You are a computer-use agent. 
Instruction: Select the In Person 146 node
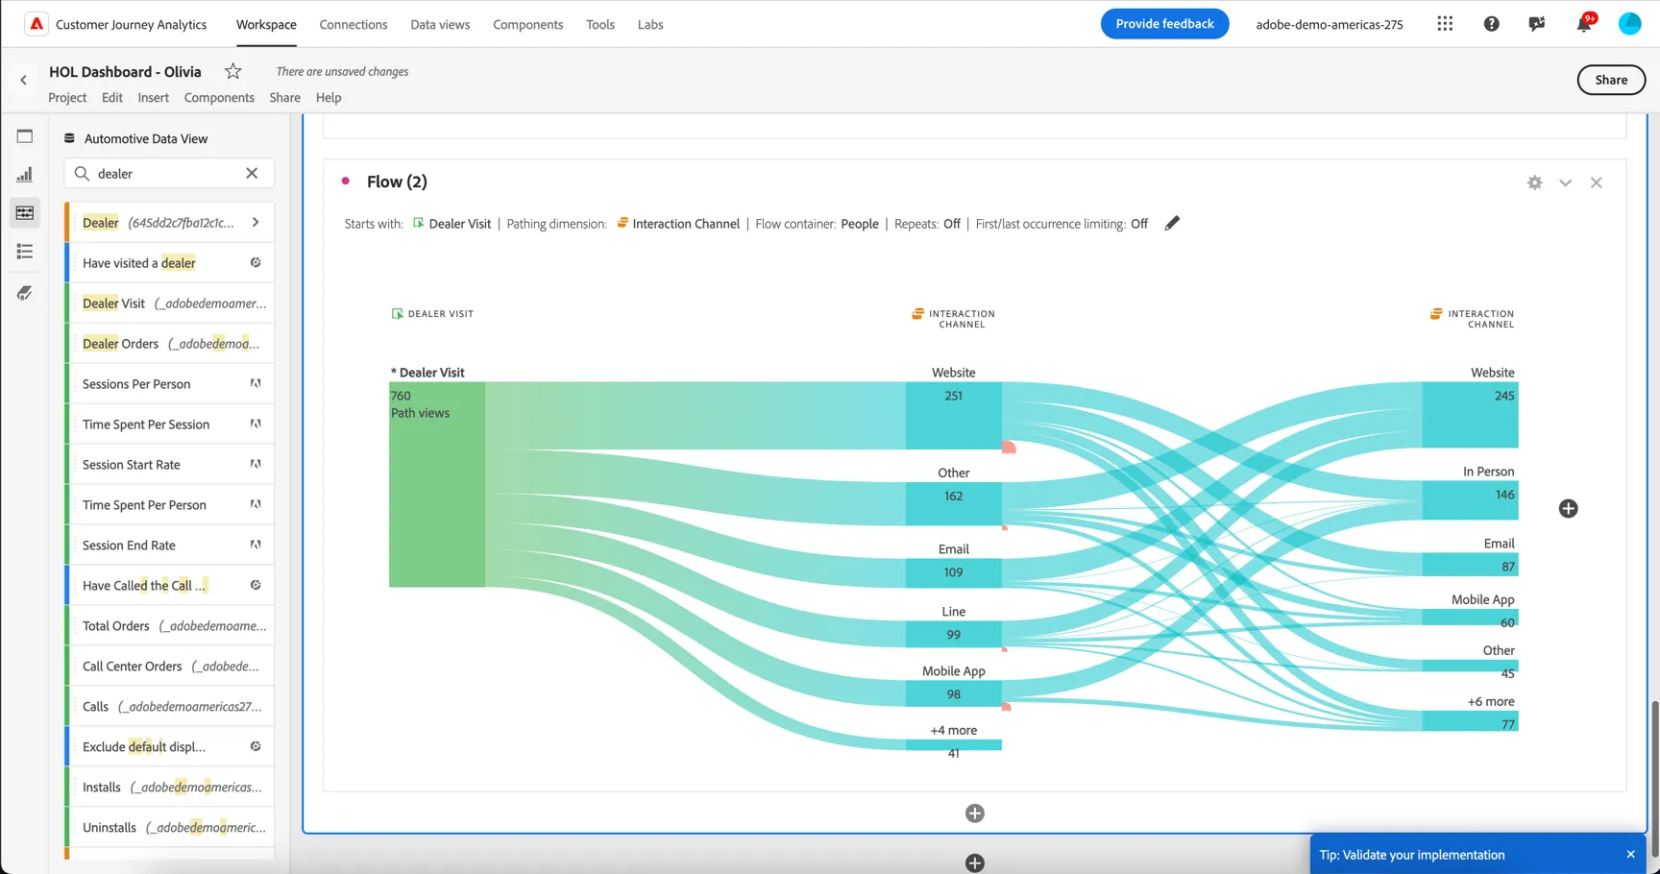click(x=1470, y=500)
